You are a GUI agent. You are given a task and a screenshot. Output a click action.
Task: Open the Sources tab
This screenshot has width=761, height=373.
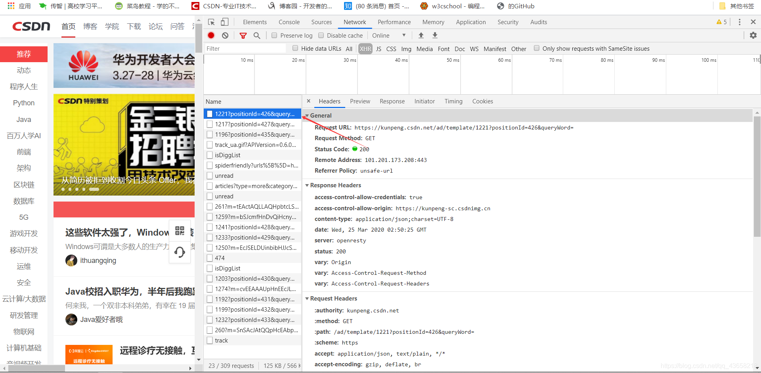point(321,22)
